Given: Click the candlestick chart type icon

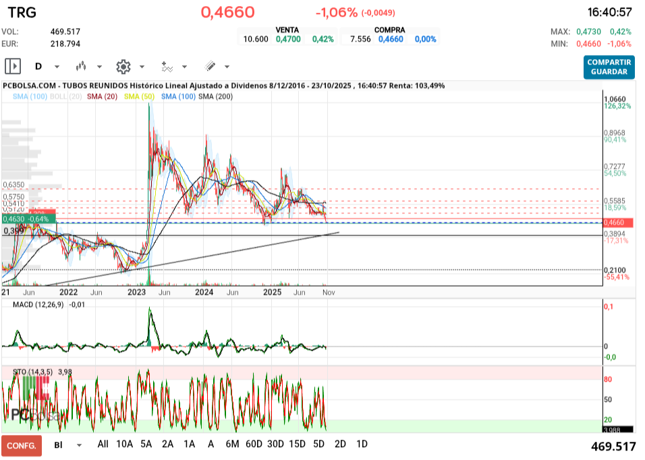Looking at the screenshot, I should tap(82, 66).
